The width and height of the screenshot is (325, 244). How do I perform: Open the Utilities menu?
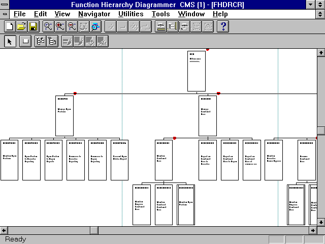coord(131,14)
